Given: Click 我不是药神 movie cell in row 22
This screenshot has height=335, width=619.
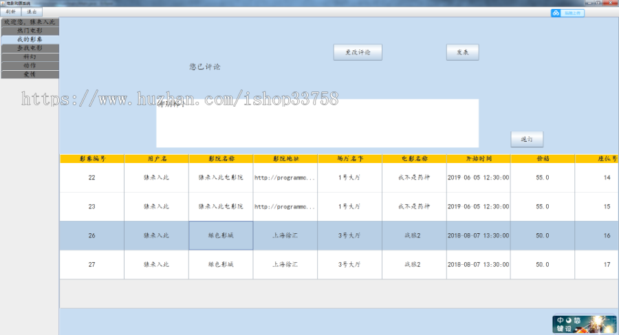Looking at the screenshot, I should click(414, 177).
